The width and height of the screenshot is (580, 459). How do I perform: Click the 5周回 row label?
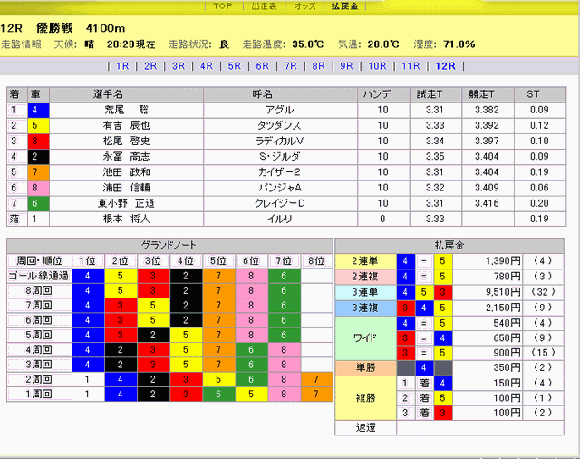[39, 335]
